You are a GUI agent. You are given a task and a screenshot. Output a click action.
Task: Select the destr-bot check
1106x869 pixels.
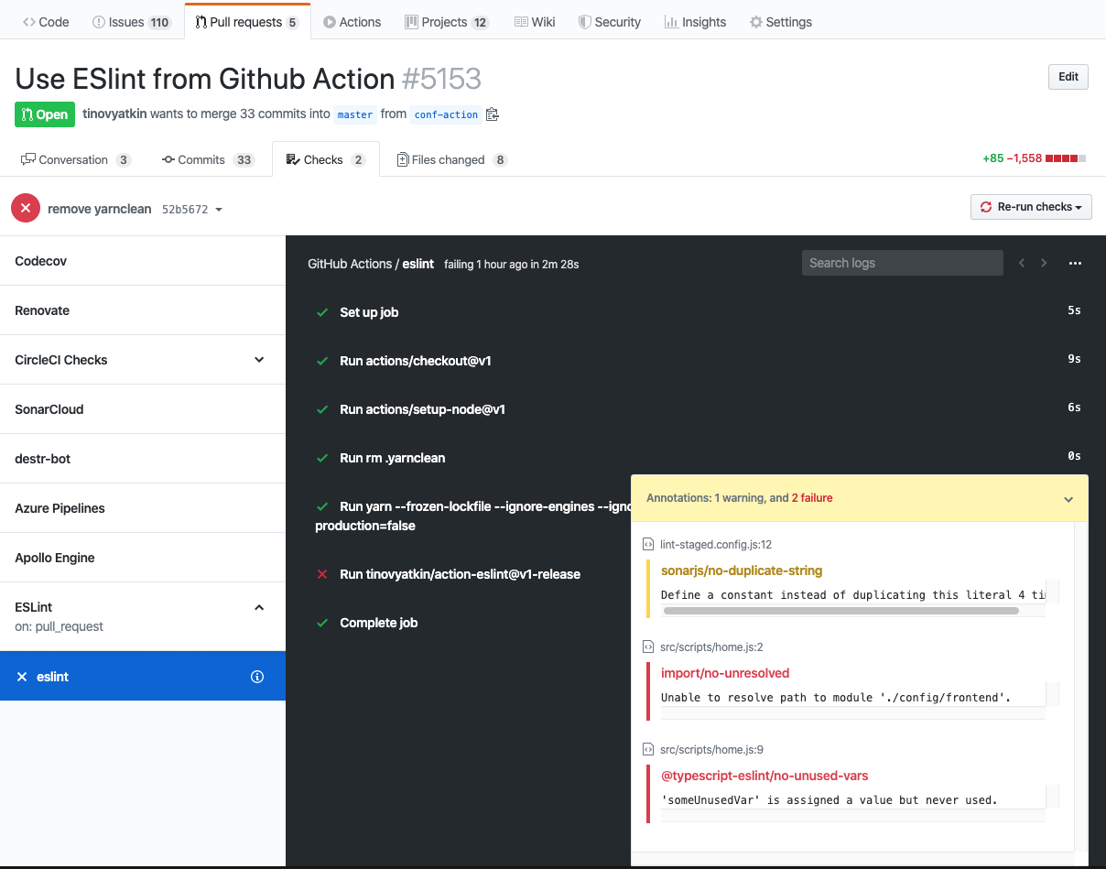tap(143, 459)
